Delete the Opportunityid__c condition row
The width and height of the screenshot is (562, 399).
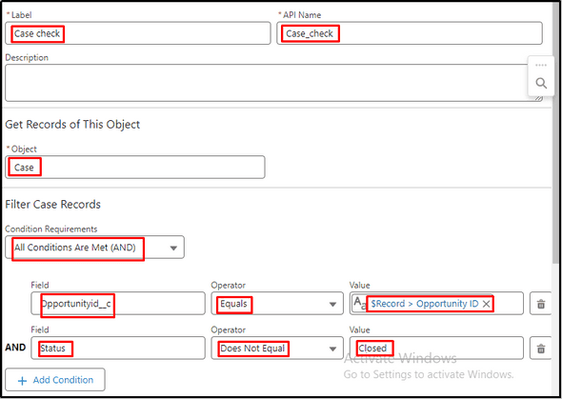(540, 304)
